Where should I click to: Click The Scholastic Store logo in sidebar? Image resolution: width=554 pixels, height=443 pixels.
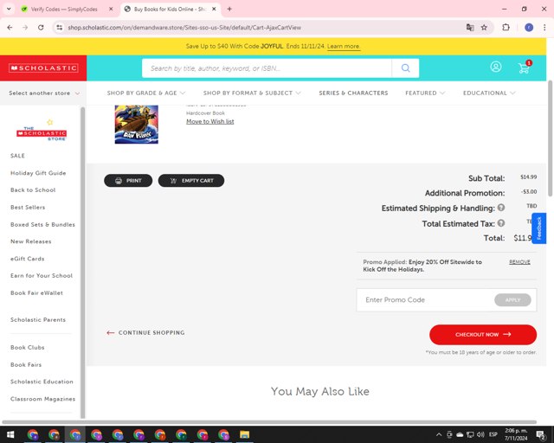coord(42,131)
